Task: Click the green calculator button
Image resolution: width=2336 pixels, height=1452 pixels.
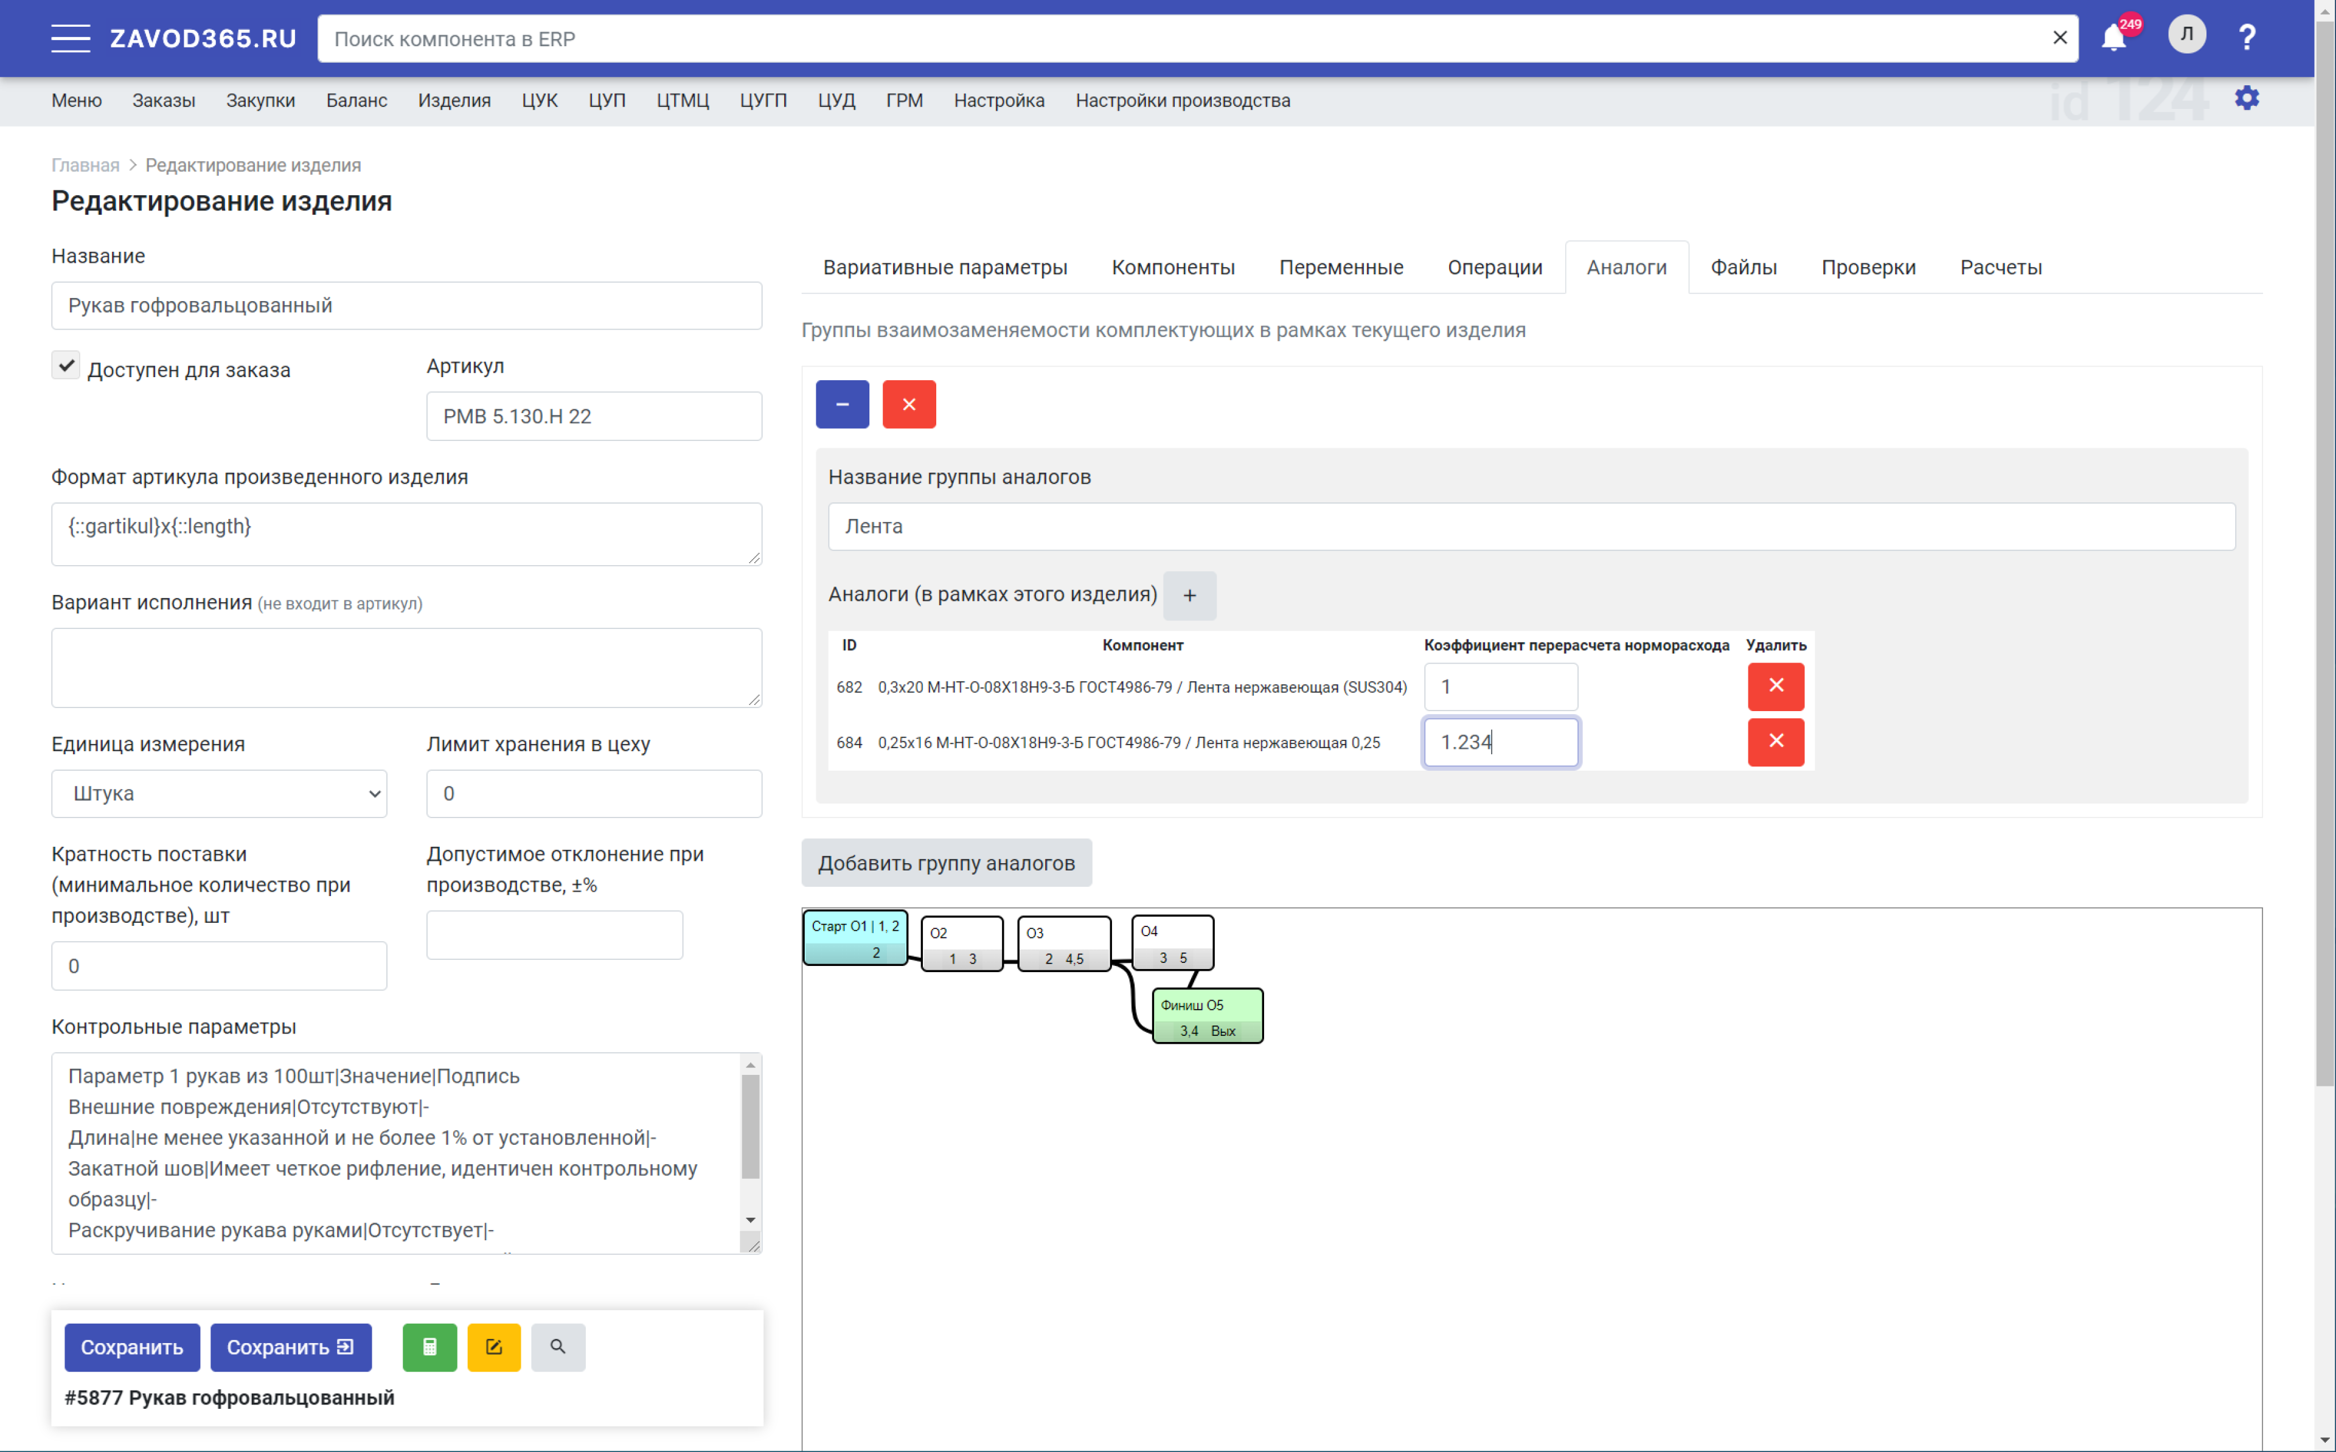Action: coord(429,1346)
